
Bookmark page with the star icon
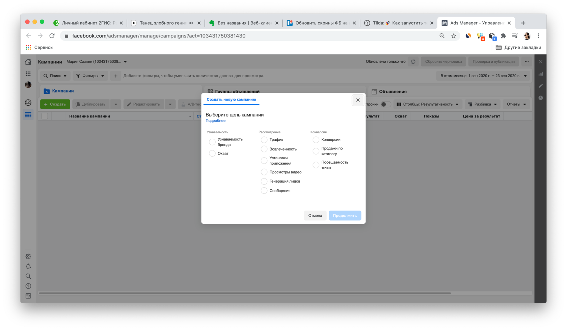coord(454,36)
